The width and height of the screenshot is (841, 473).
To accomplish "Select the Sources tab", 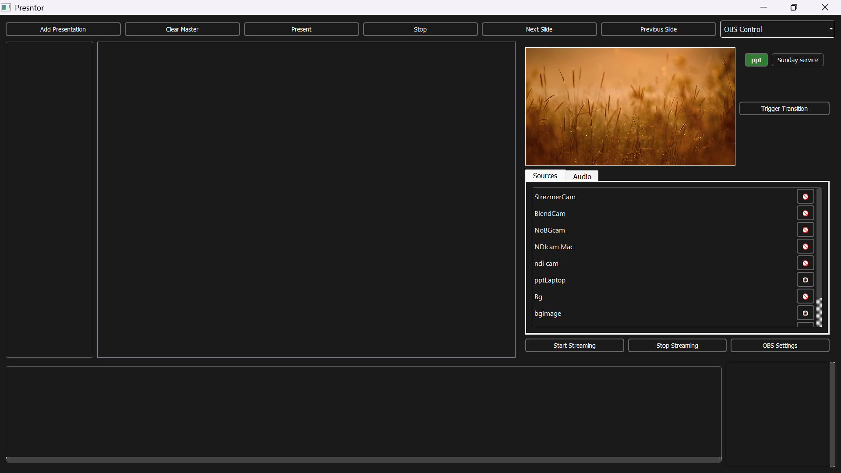I will click(545, 175).
